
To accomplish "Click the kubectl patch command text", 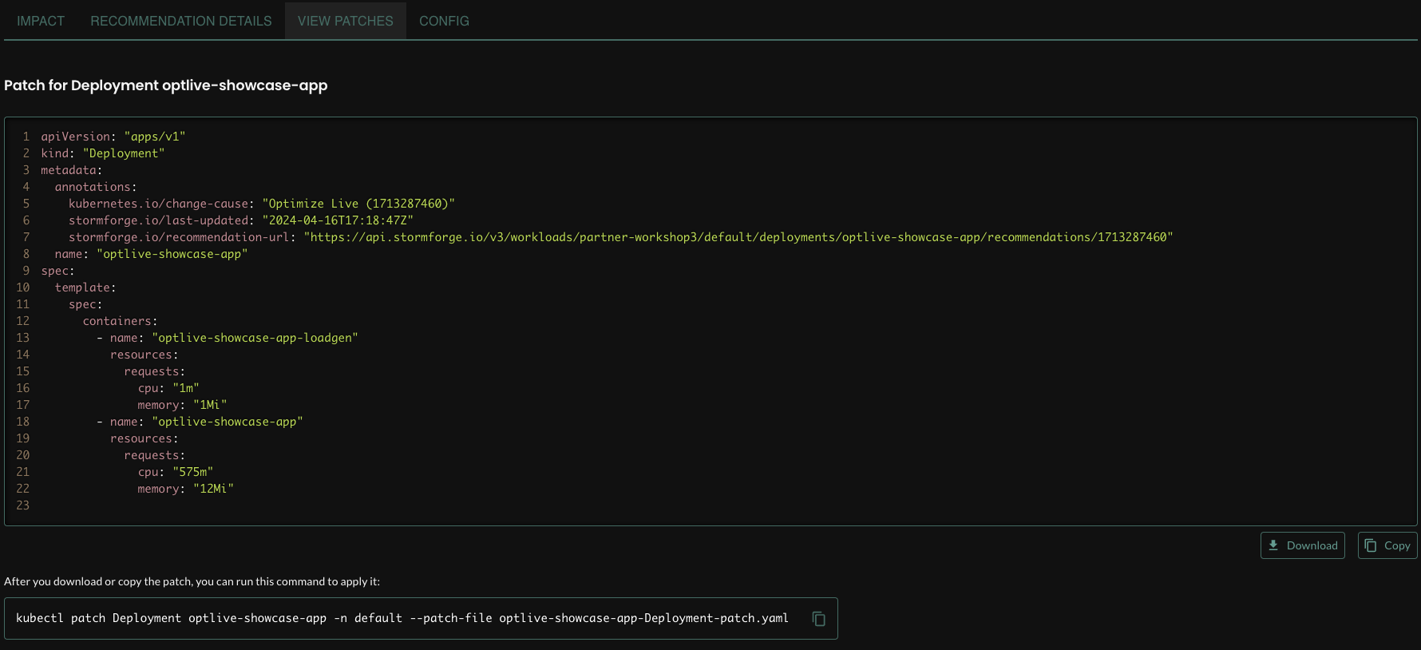I will click(402, 618).
